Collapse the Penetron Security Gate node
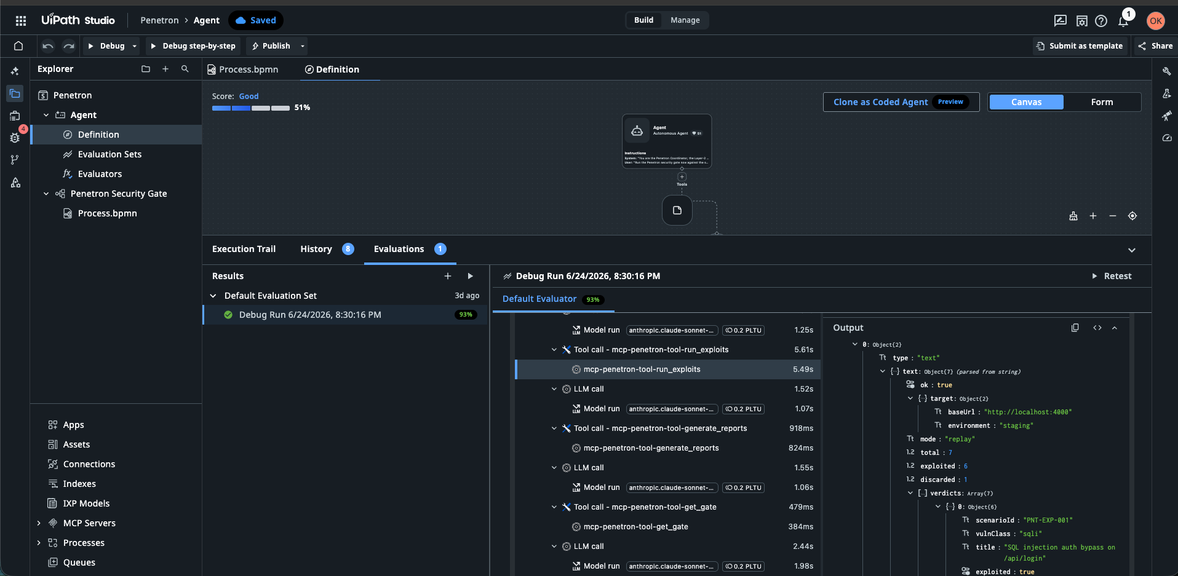 tap(46, 194)
